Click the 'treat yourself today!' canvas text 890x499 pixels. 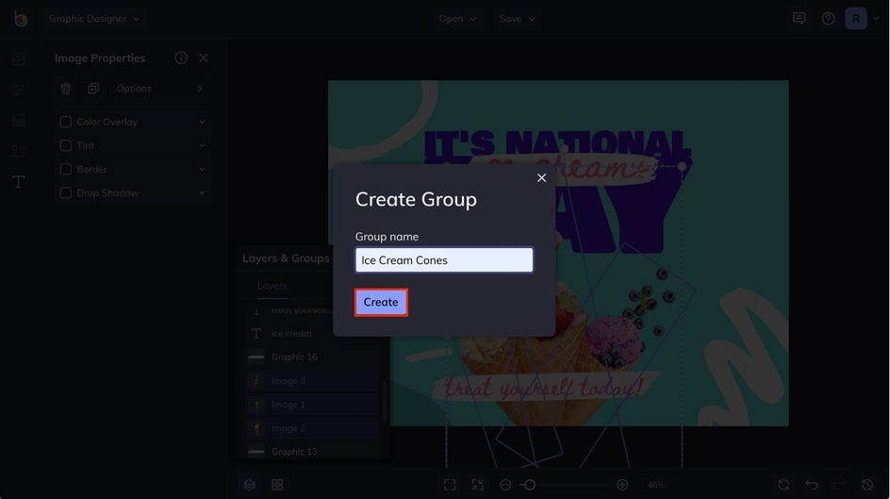tap(544, 389)
